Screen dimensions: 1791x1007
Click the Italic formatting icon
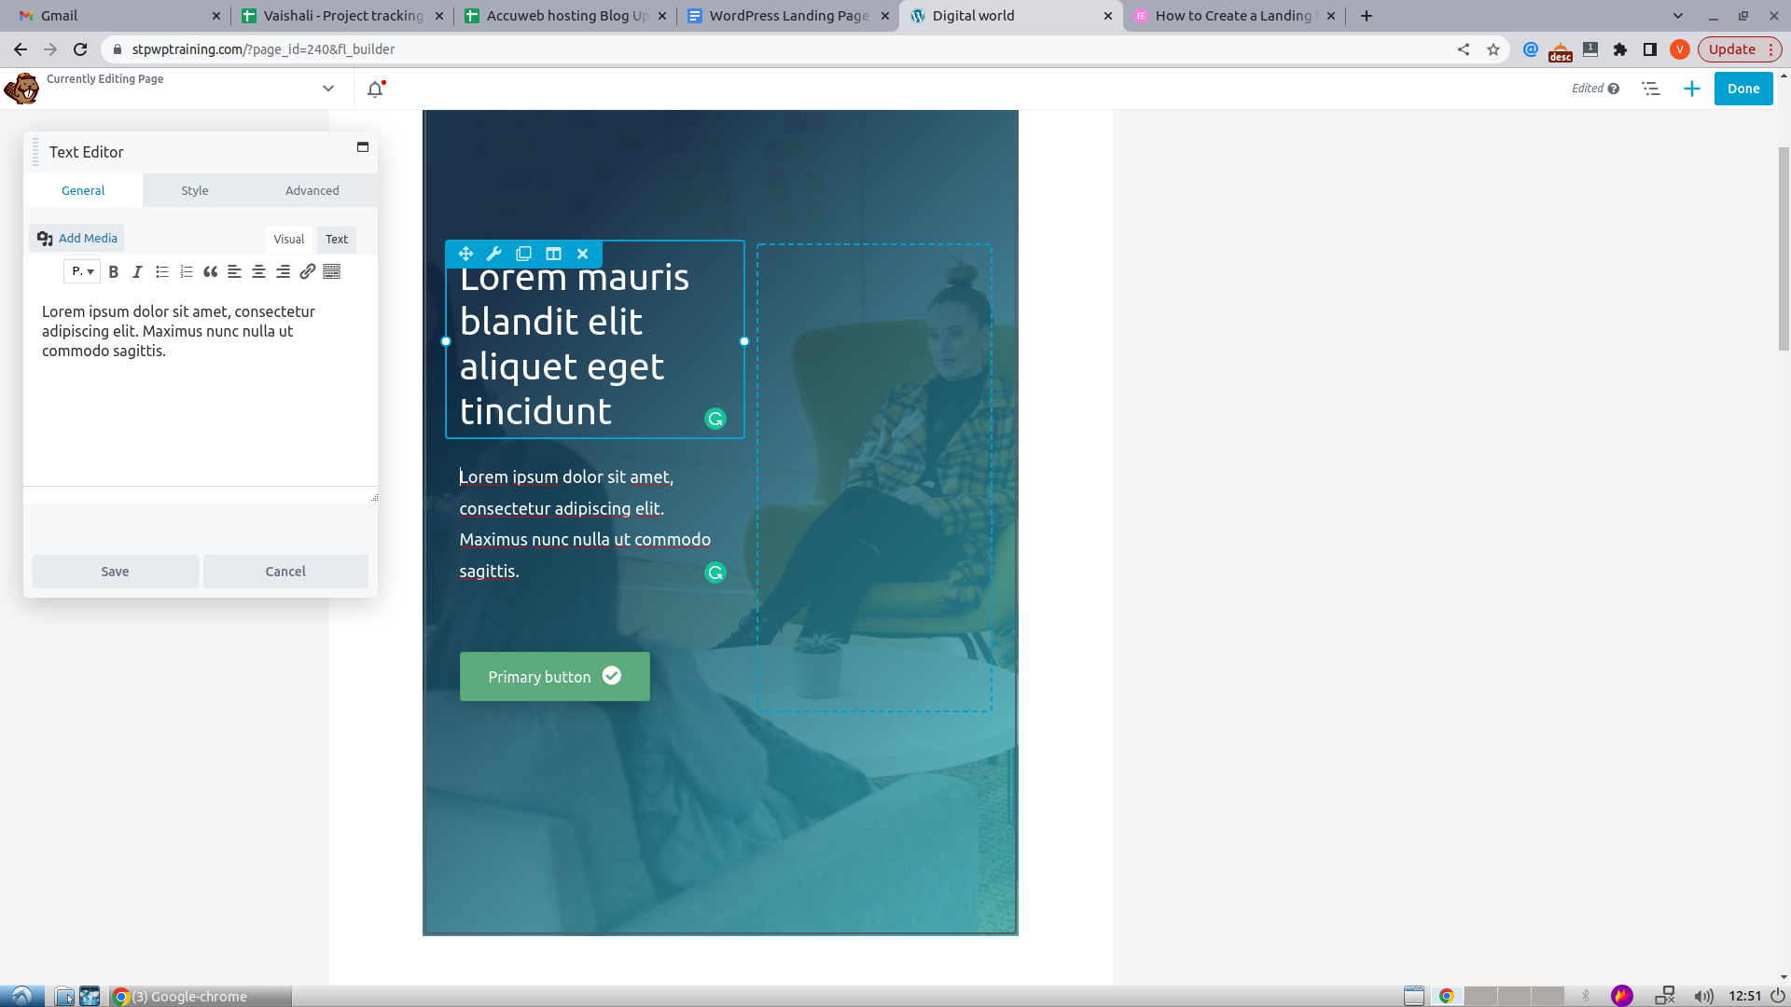136,271
